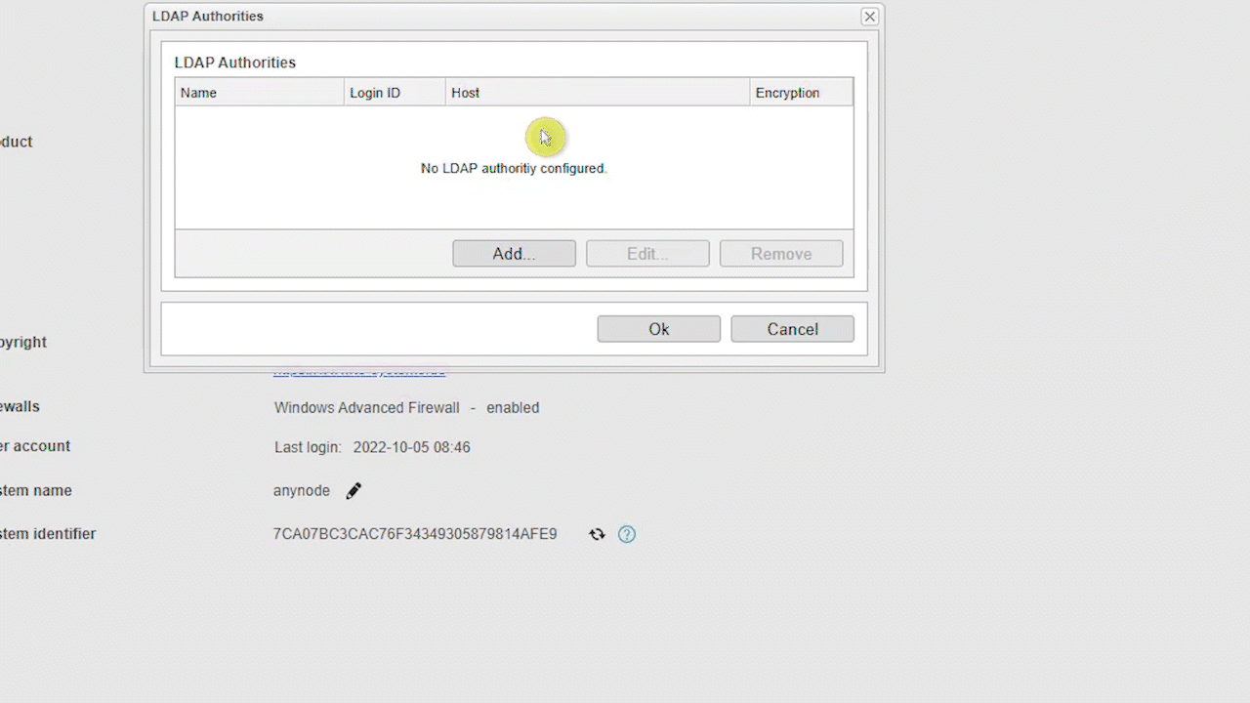The image size is (1250, 703).
Task: Select the Last login date 2022-10-05 08:46
Action: pos(411,447)
